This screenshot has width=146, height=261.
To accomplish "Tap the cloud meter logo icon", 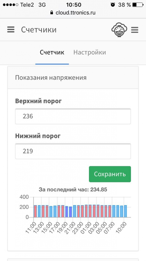I will click(119, 30).
